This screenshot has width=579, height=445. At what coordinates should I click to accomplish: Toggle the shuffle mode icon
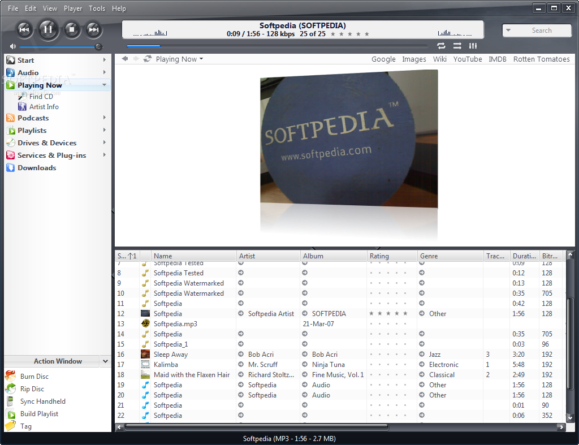(x=457, y=46)
